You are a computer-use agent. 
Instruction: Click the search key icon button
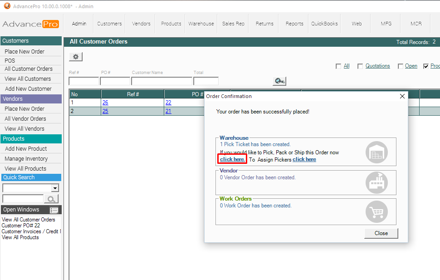279,81
